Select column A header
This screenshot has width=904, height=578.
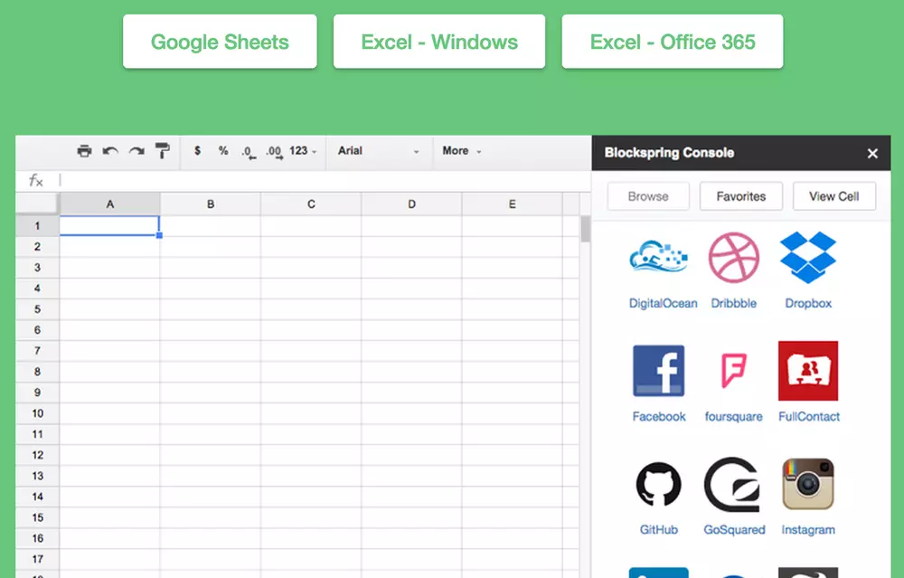(109, 204)
